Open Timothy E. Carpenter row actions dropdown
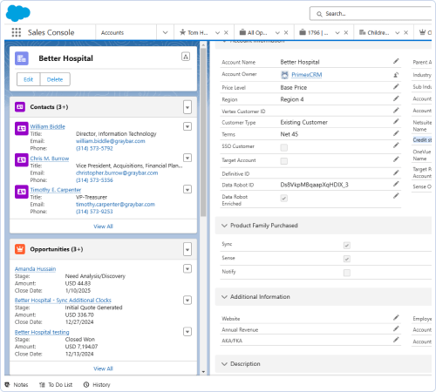The height and width of the screenshot is (392, 436). (187, 190)
